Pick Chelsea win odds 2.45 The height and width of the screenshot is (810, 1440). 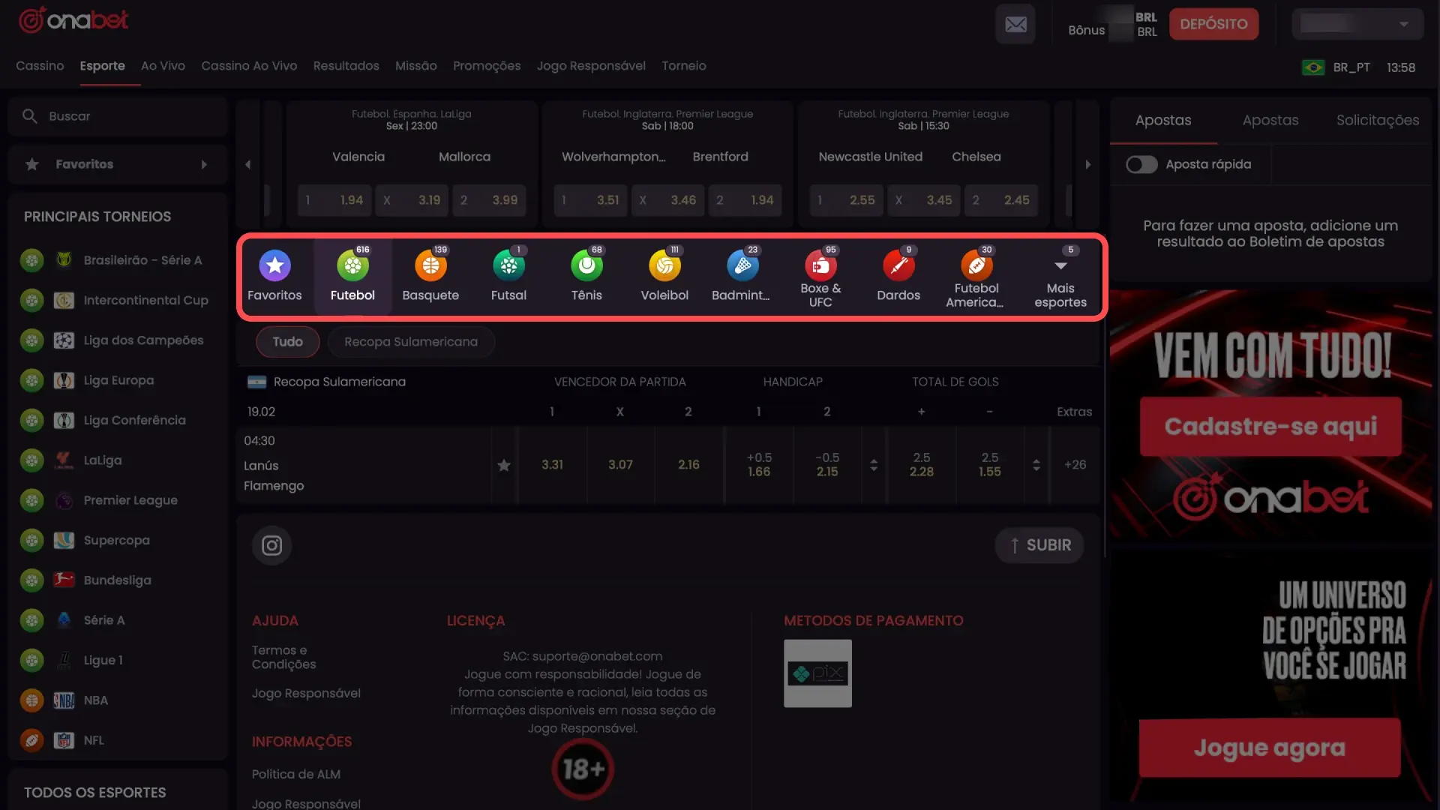pyautogui.click(x=1001, y=200)
